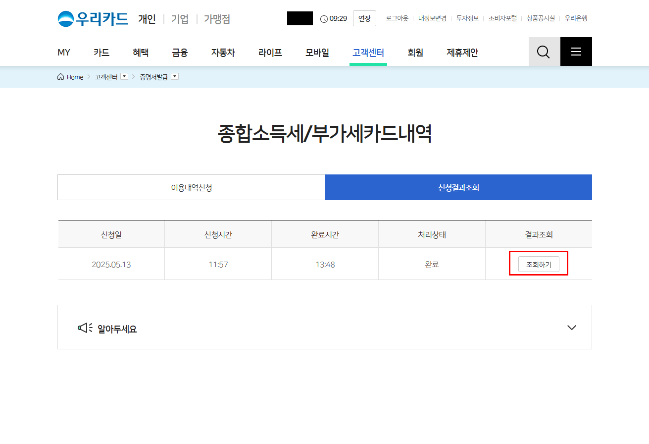Expand the 증명서발급 breadcrumb dropdown arrow
649x444 pixels.
coord(175,76)
